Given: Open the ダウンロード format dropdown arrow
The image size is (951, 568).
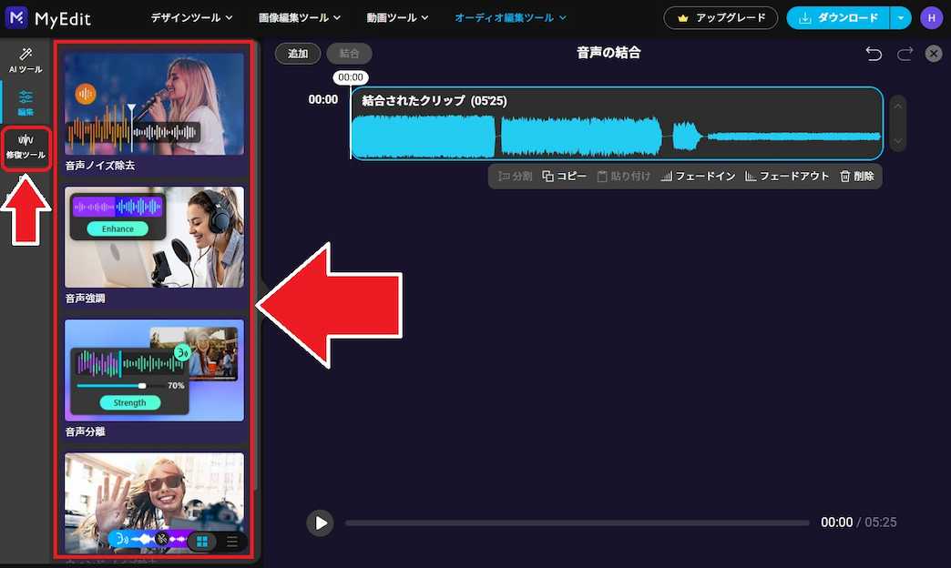Looking at the screenshot, I should [901, 17].
